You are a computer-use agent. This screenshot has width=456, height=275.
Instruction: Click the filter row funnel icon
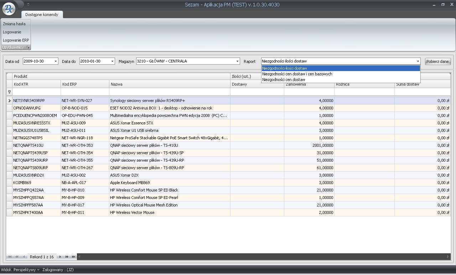[9, 92]
